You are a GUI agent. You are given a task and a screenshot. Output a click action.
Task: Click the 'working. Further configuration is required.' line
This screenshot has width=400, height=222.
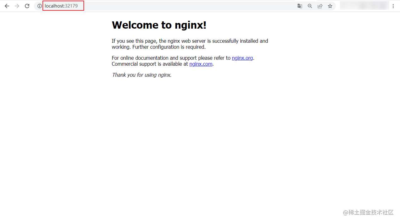point(159,47)
